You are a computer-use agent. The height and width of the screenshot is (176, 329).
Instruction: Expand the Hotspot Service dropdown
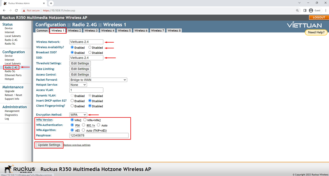pos(78,85)
